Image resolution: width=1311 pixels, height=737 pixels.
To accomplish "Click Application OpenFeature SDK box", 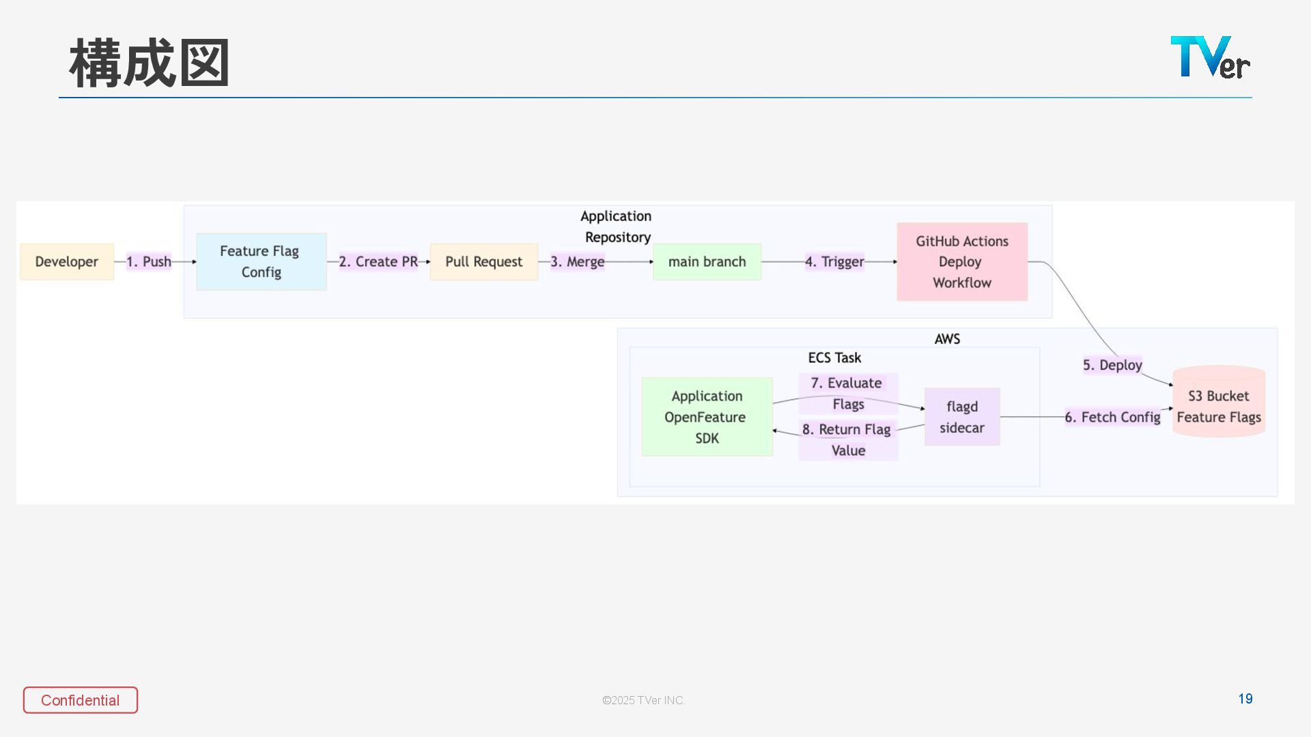I will (x=707, y=417).
